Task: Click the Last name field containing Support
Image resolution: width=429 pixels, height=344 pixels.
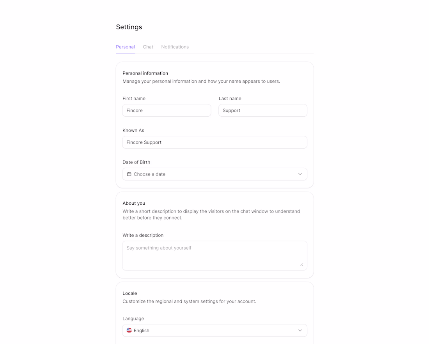Action: [x=262, y=110]
